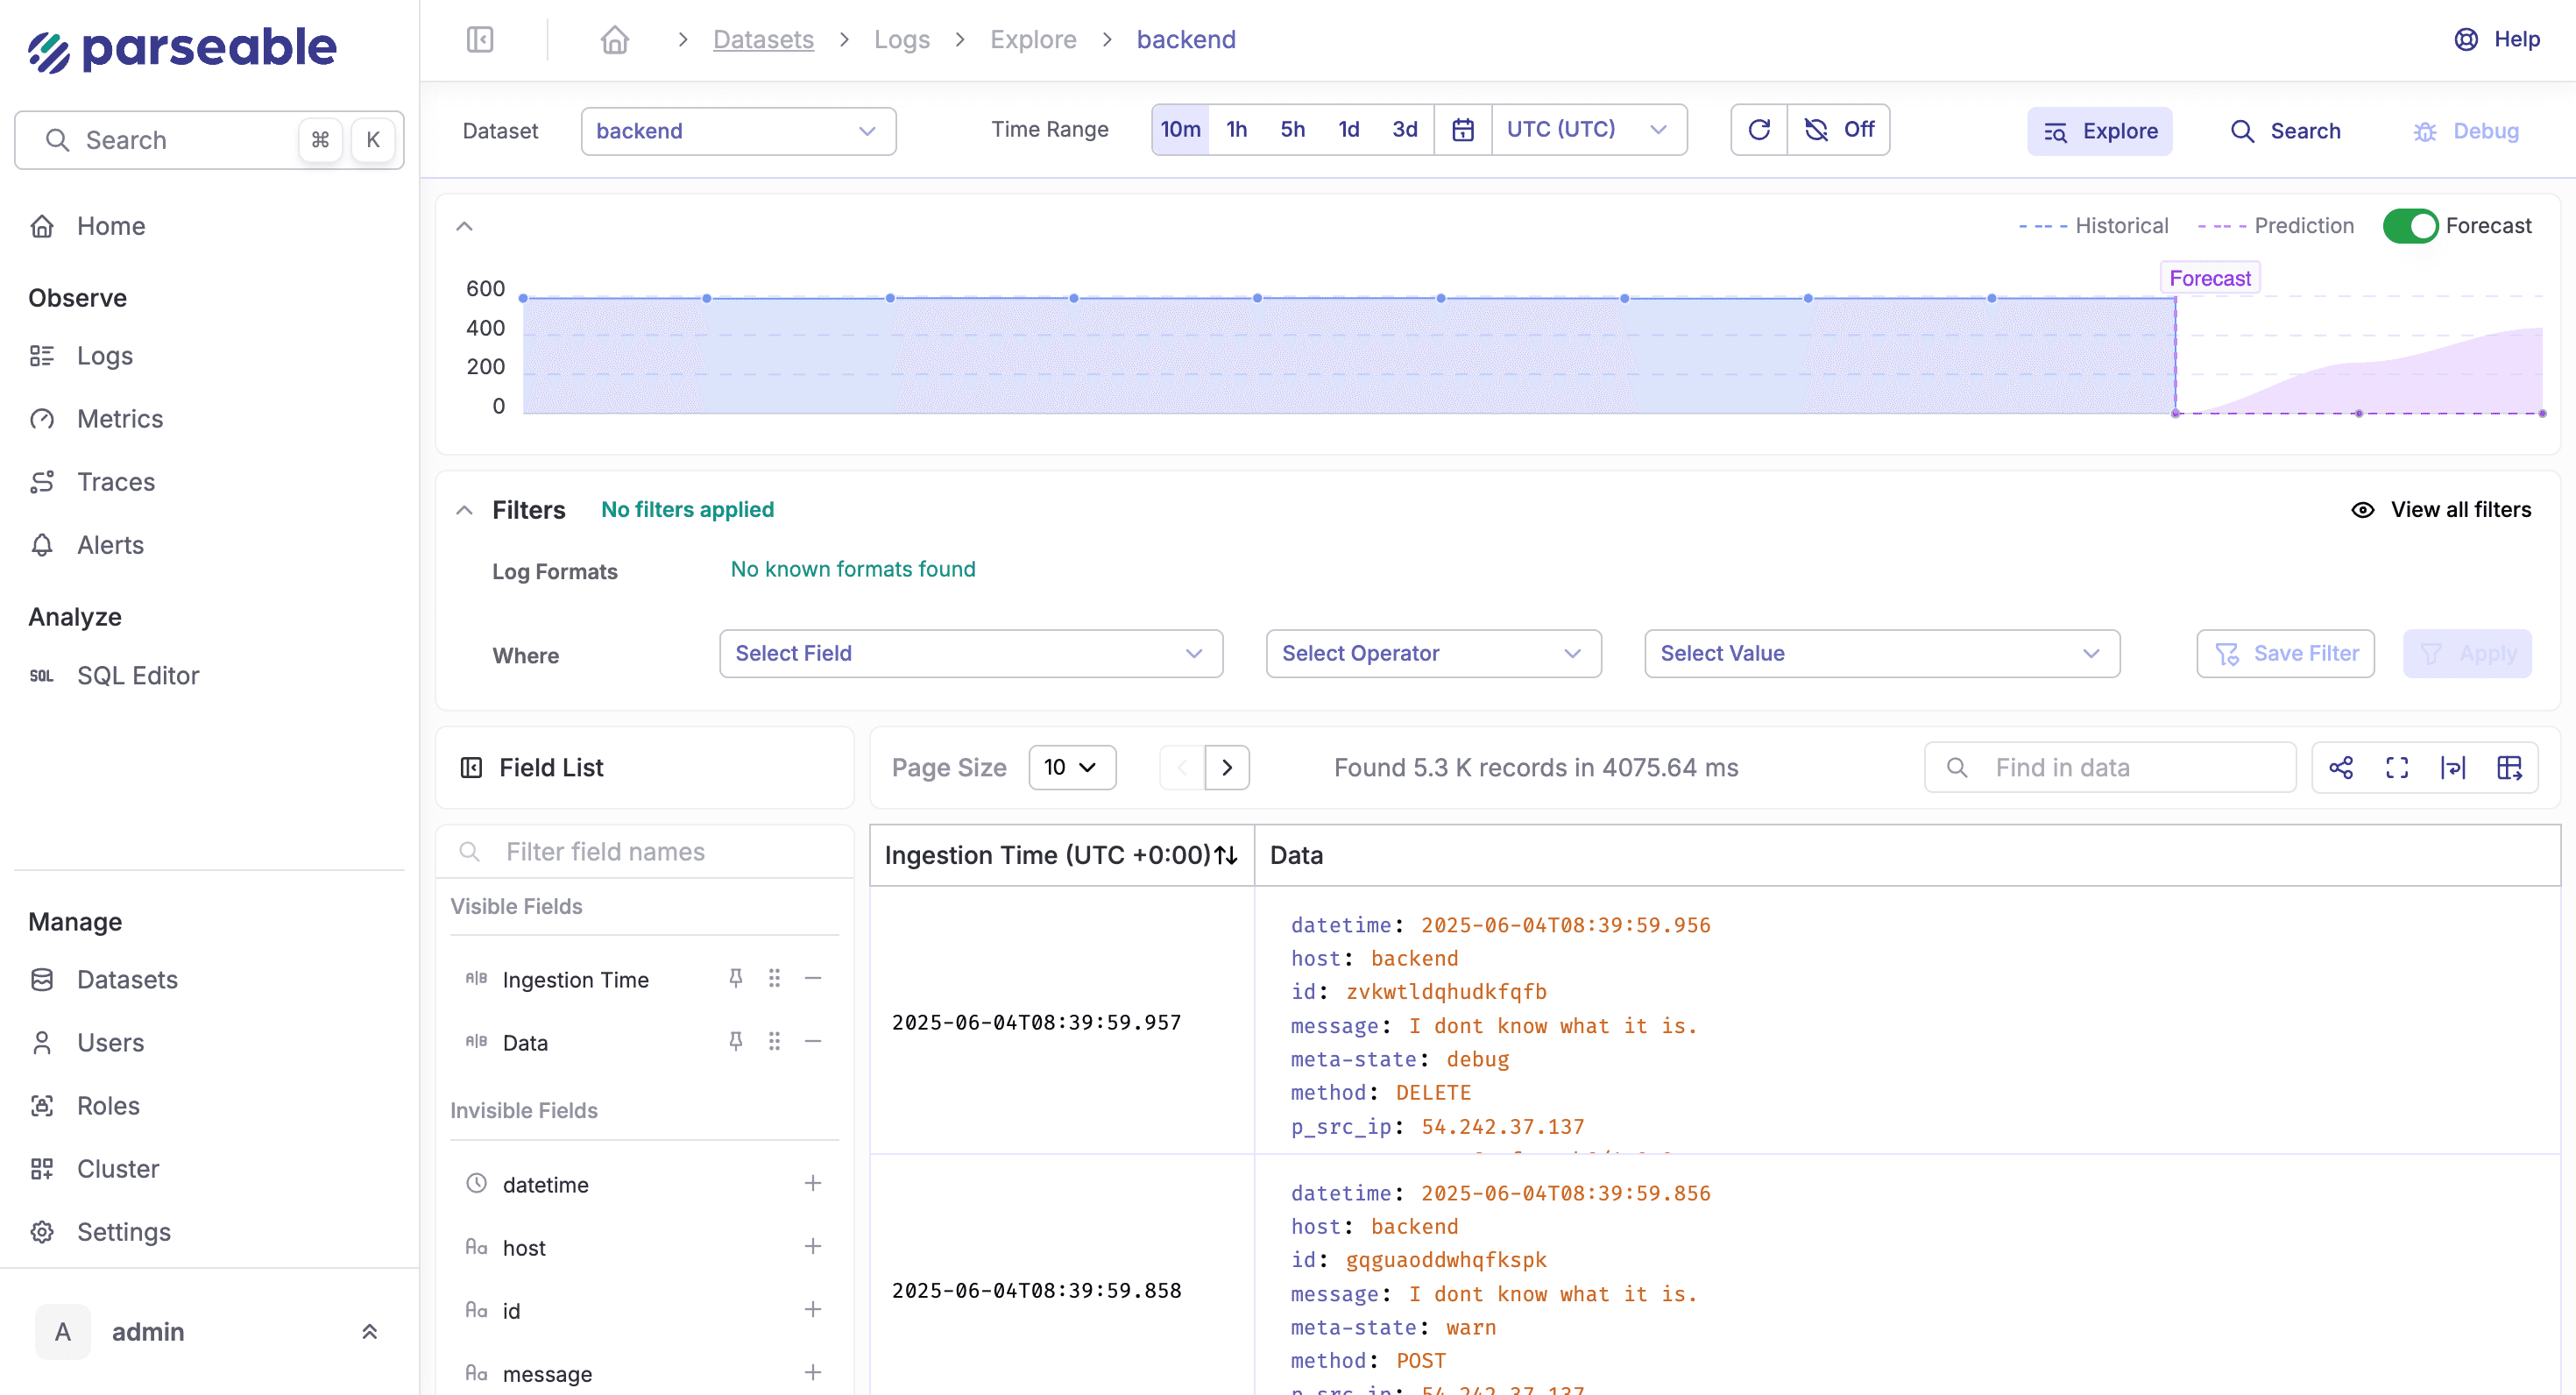Open the SQL Editor

138,675
